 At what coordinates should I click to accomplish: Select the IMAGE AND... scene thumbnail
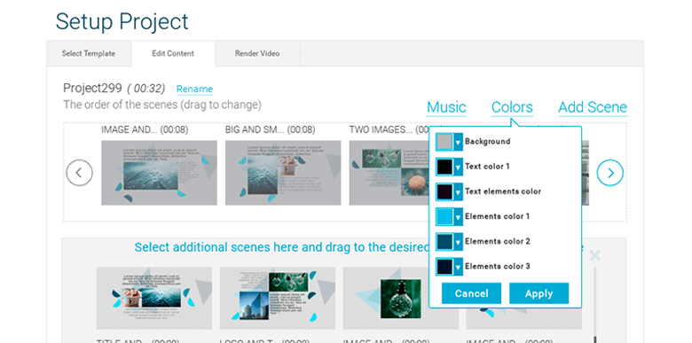159,173
